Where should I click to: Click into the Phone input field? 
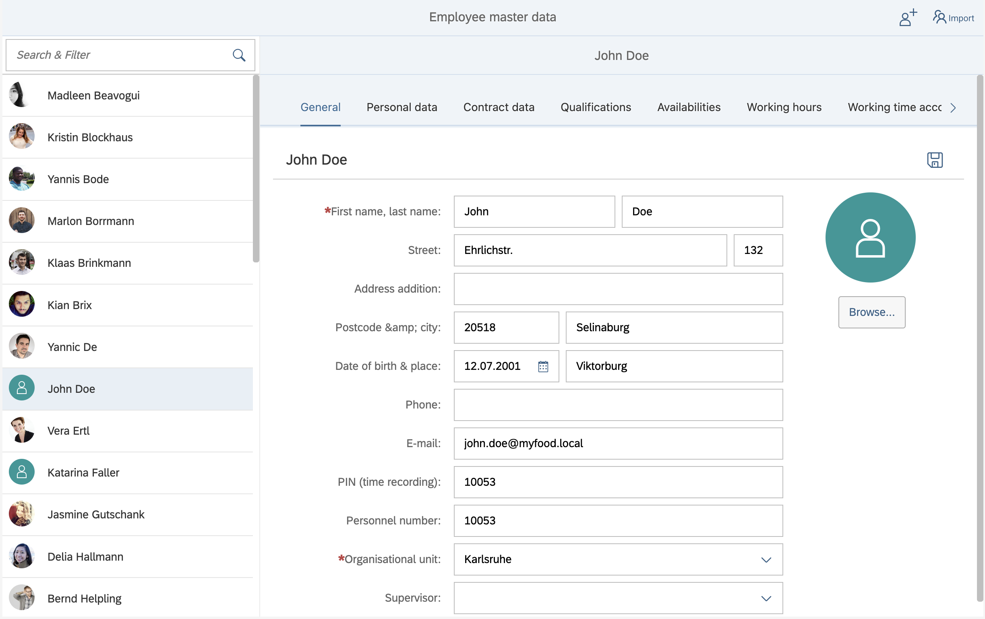coord(618,405)
